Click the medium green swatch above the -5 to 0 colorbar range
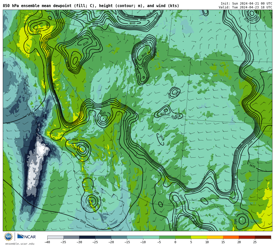The height and width of the screenshot is (247, 275). 167,237
